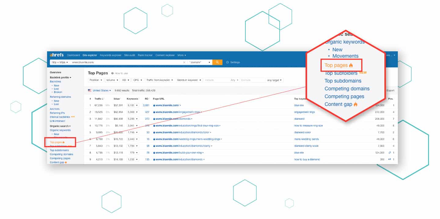Click the diamond clarity scale keyword

click(306, 146)
